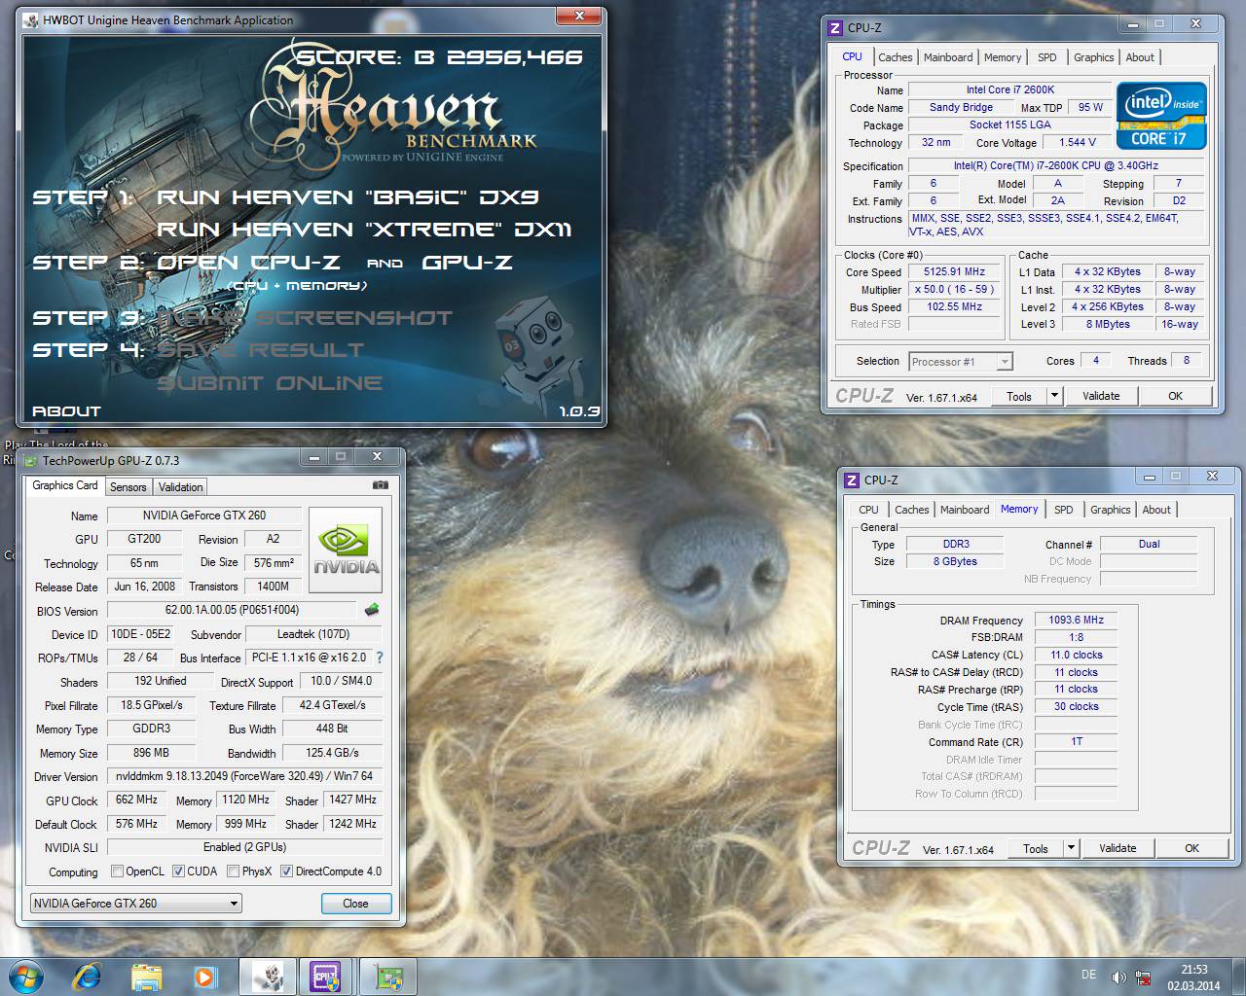Image resolution: width=1246 pixels, height=996 pixels.
Task: Click the Core Speed value 5125.91 MHz
Action: click(x=954, y=272)
